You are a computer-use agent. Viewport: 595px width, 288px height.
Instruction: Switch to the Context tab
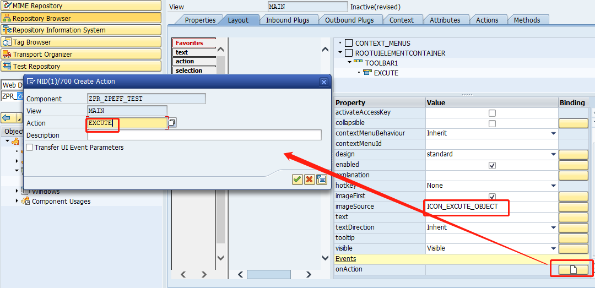(x=402, y=20)
